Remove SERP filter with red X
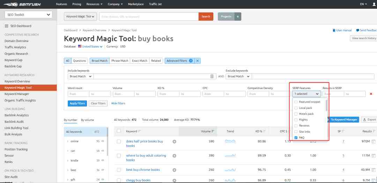This screenshot has height=183, width=377. (x=371, y=94)
